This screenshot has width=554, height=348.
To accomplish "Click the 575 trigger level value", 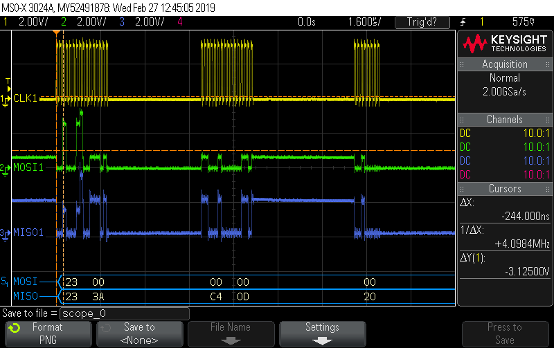I will pyautogui.click(x=524, y=22).
